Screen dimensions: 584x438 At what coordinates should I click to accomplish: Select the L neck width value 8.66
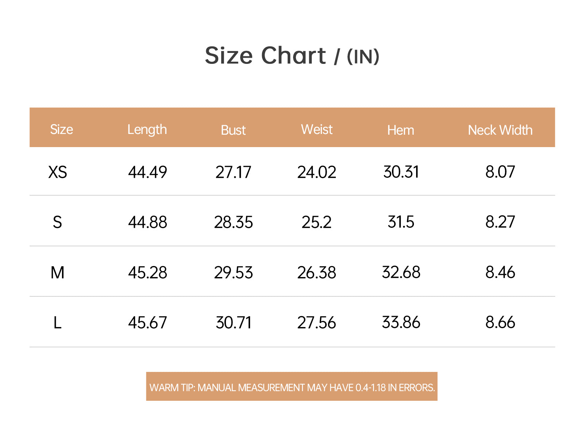pos(500,322)
